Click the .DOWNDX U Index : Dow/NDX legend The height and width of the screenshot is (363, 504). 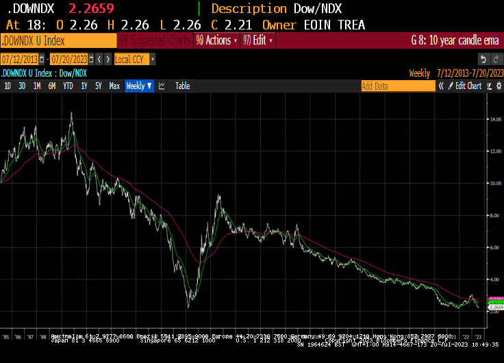44,73
